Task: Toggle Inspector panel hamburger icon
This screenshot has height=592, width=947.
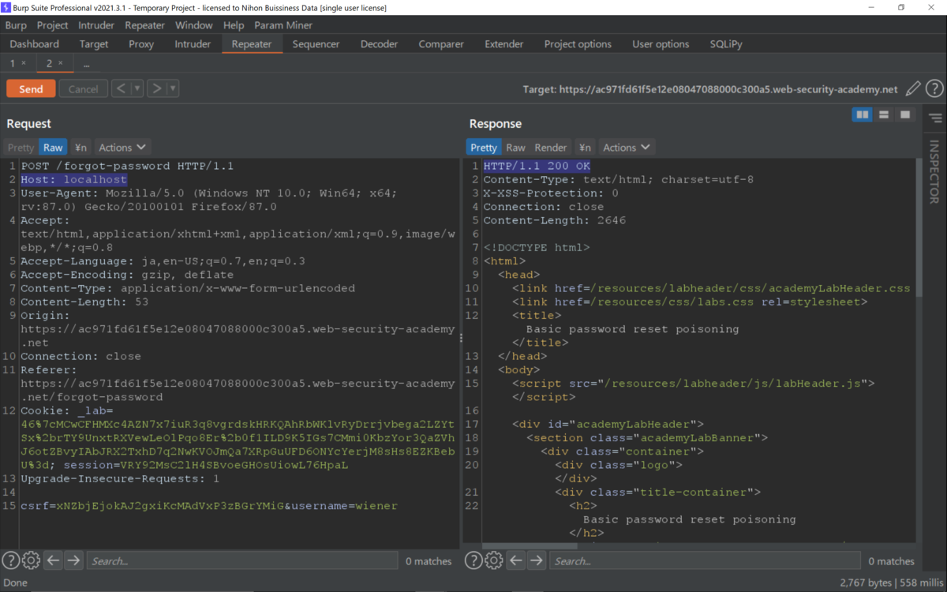Action: (935, 118)
